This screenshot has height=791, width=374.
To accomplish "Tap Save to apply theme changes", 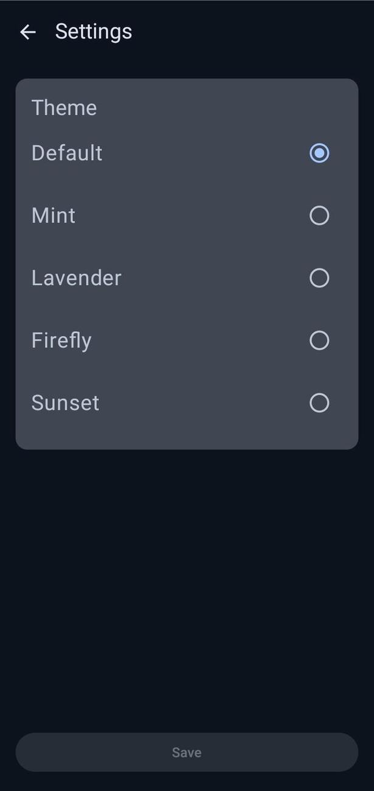I will click(187, 752).
